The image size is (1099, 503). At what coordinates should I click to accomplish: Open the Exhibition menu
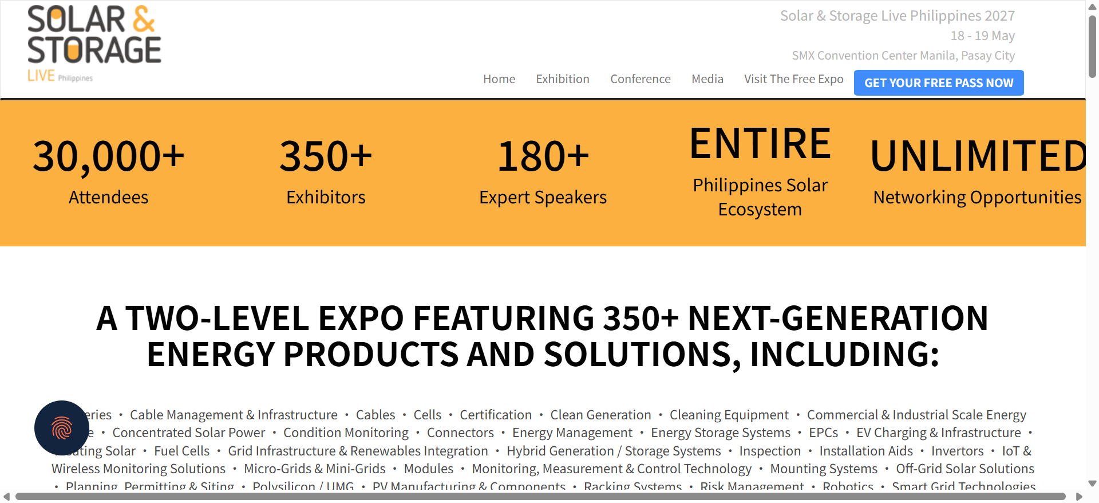pyautogui.click(x=563, y=79)
